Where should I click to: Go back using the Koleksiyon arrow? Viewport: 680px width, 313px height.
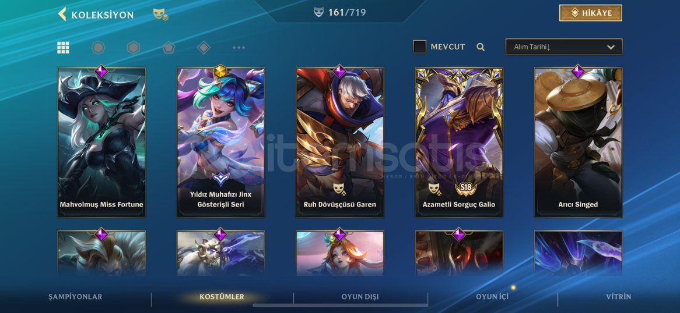tap(62, 14)
